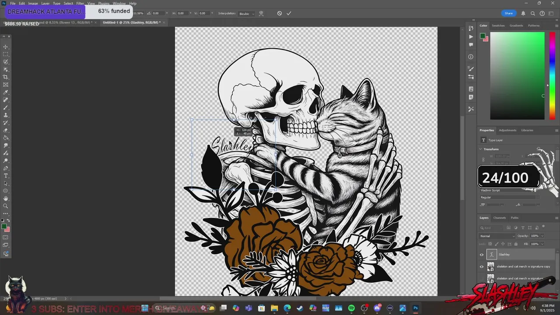Open the notifications bell icon
The width and height of the screenshot is (560, 315).
click(523, 13)
